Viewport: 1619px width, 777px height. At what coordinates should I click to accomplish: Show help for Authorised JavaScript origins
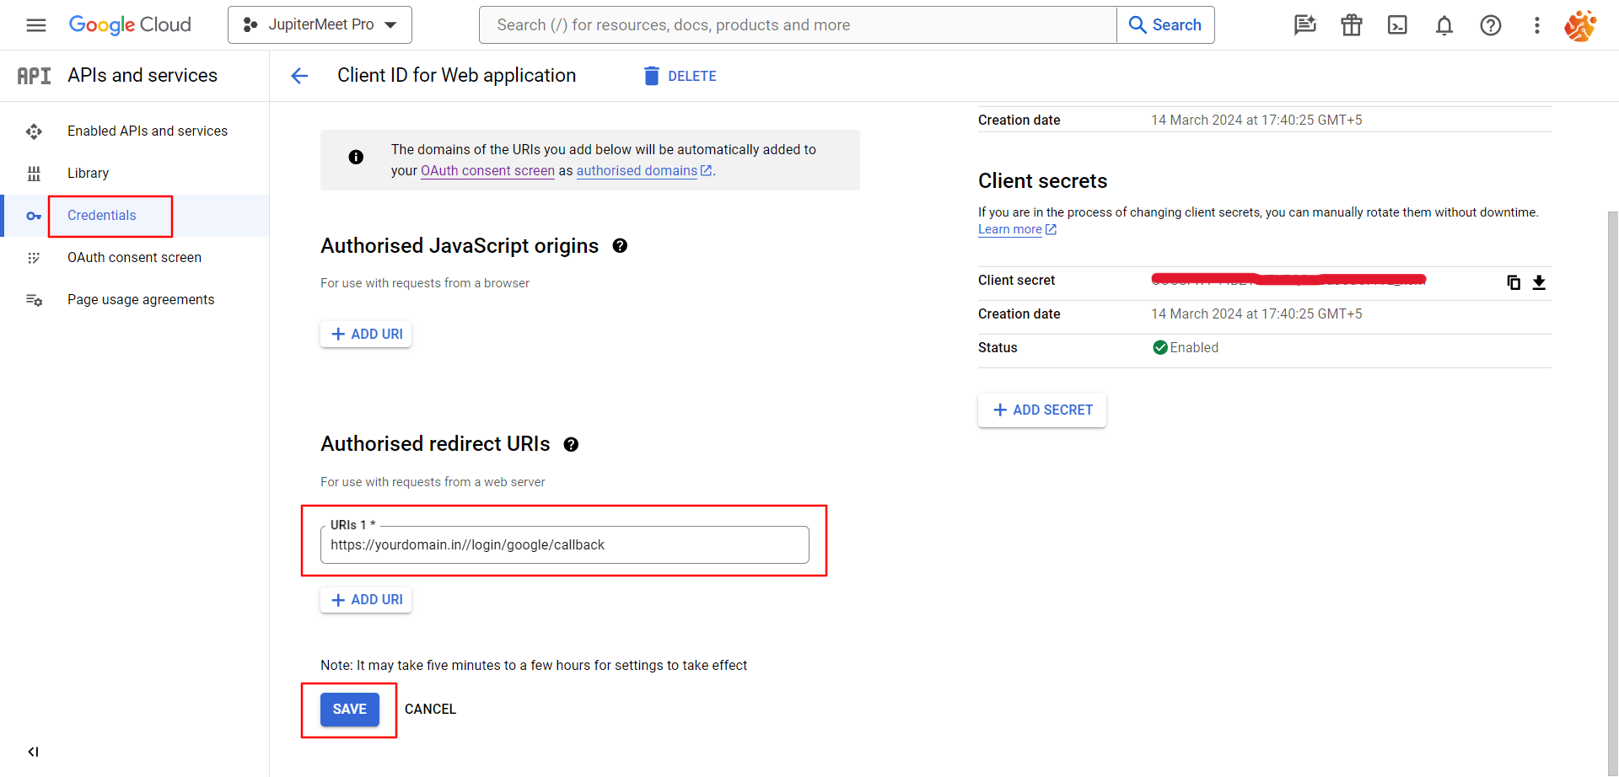pos(620,246)
